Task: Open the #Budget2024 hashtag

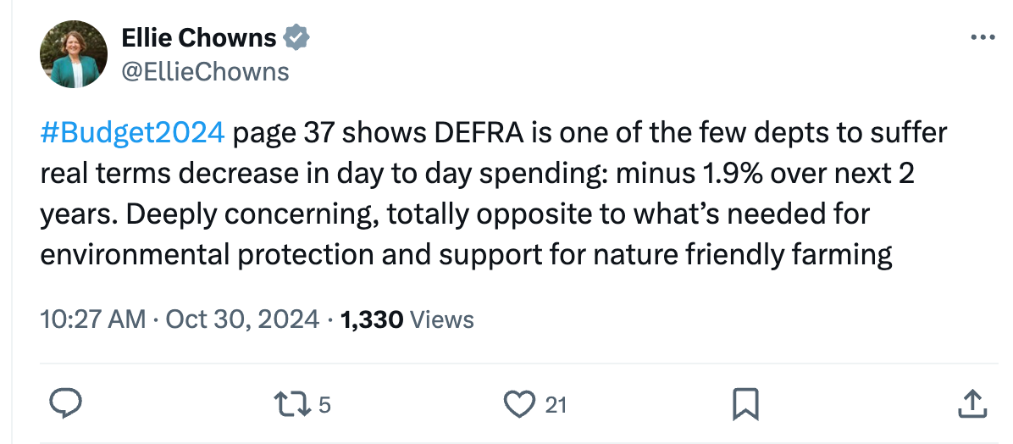Action: (132, 134)
